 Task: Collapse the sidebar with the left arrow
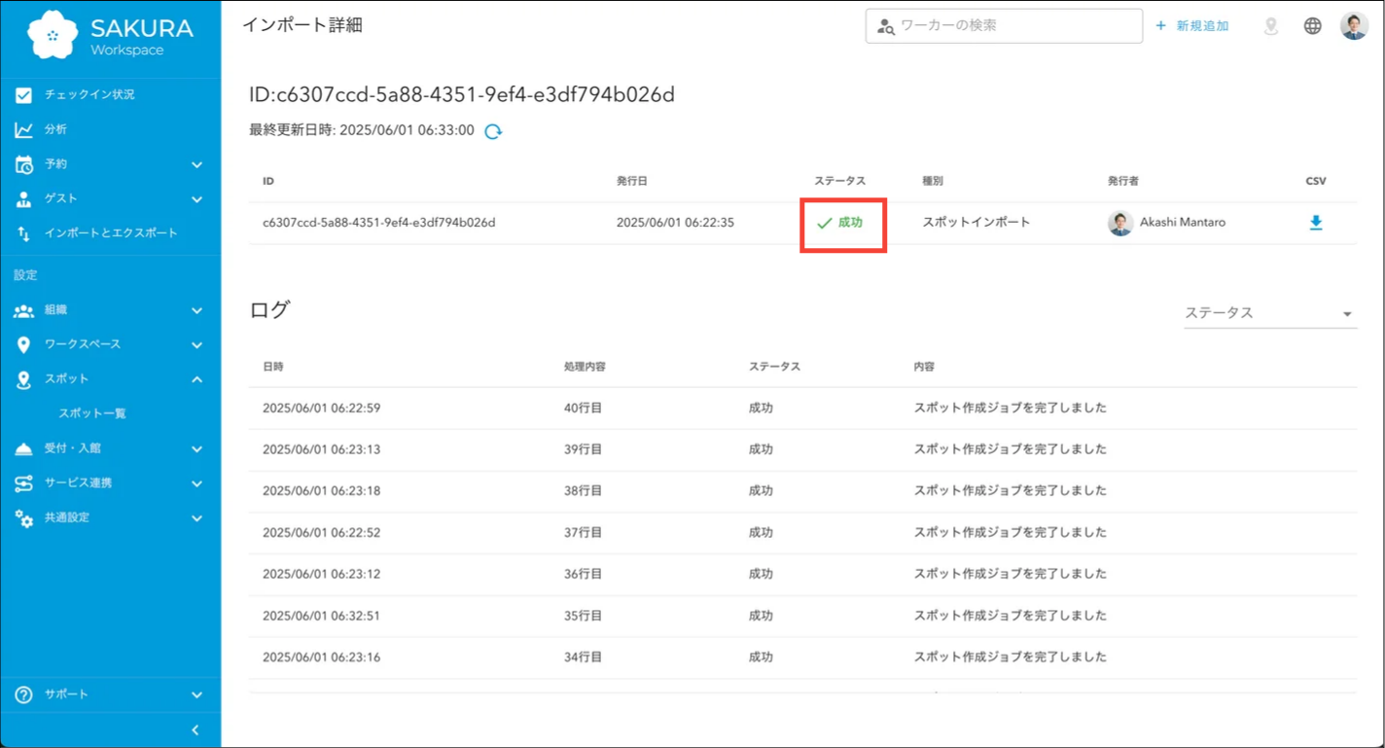click(x=195, y=730)
